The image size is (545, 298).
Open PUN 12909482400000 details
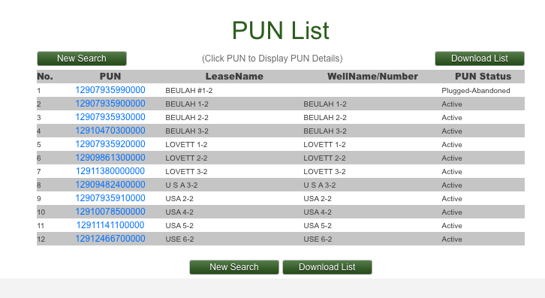(x=110, y=185)
